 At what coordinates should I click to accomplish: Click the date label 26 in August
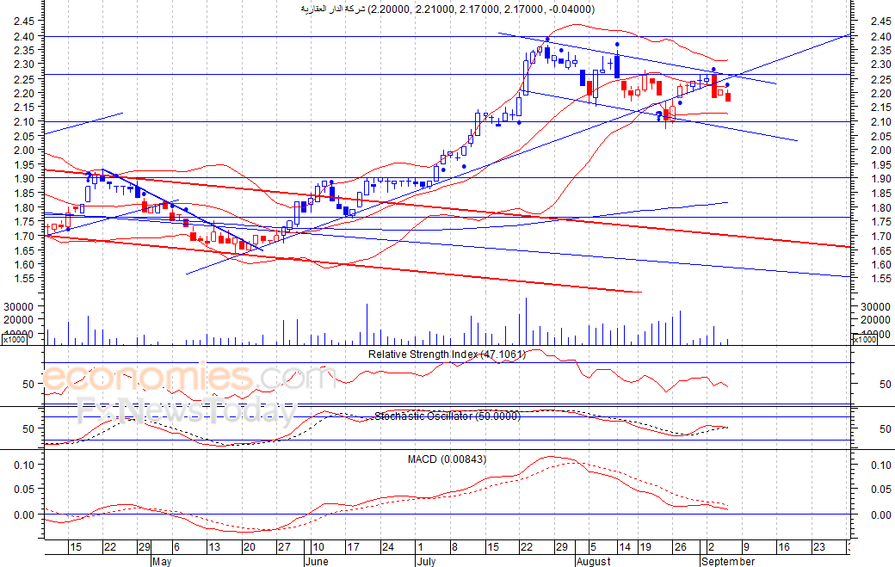(x=680, y=547)
